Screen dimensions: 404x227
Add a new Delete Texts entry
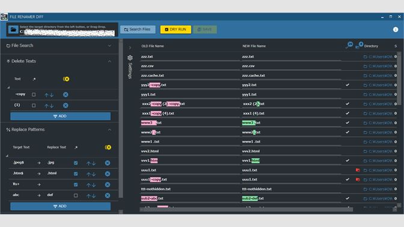[x=60, y=116]
